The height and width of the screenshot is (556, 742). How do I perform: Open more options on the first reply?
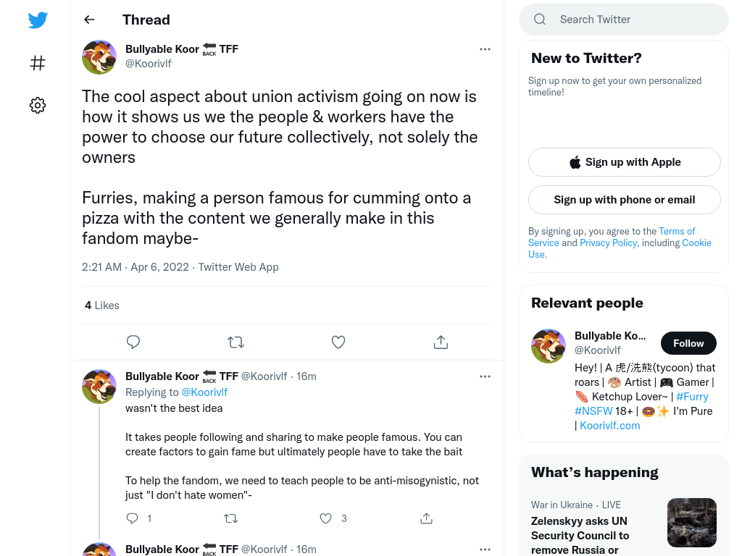tap(485, 376)
